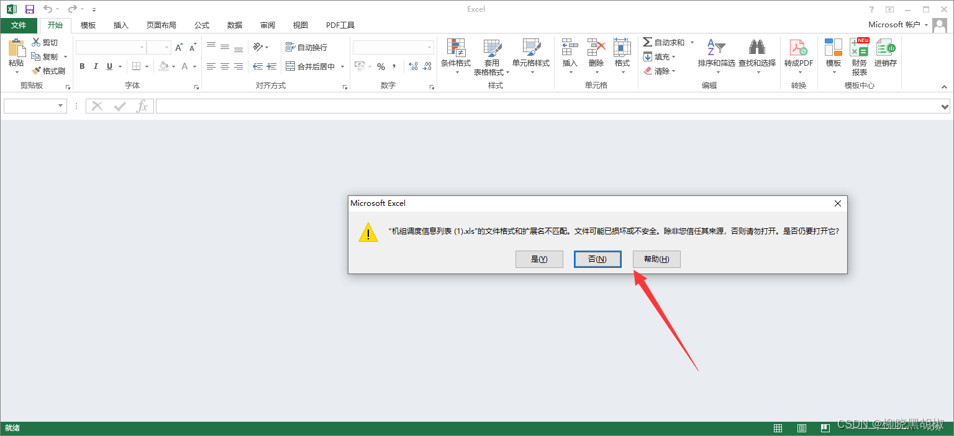Toggle align text left
This screenshot has width=954, height=436.
click(211, 66)
